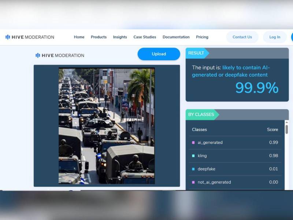The height and width of the screenshot is (220, 293).
Task: Select the uploaded military convoy image
Action: pos(107,126)
